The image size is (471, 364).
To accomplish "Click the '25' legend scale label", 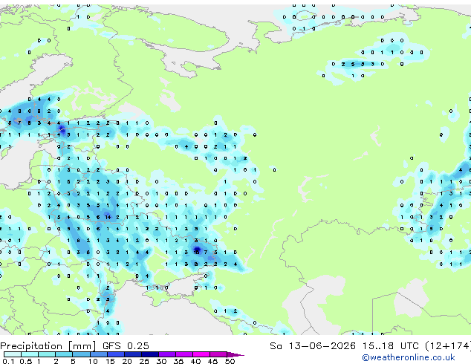I will pos(144,361).
